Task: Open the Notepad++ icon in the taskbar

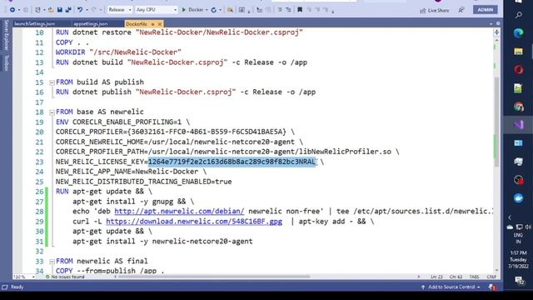Action: pyautogui.click(x=518, y=88)
